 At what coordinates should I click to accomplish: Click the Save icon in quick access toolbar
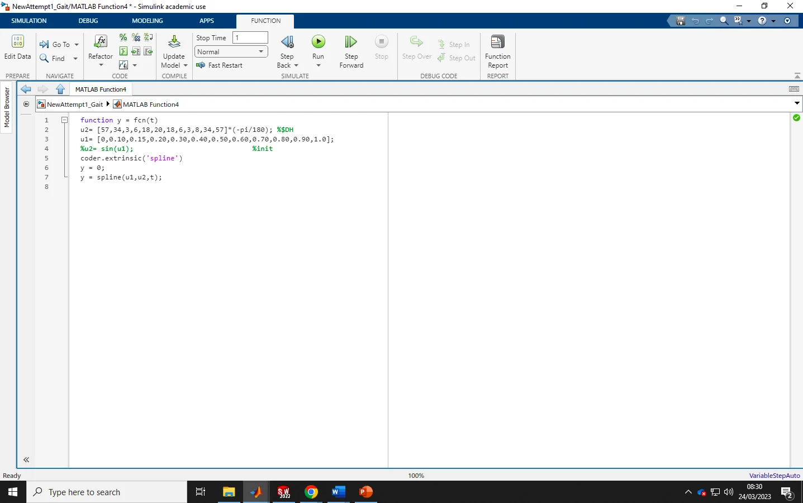(681, 21)
